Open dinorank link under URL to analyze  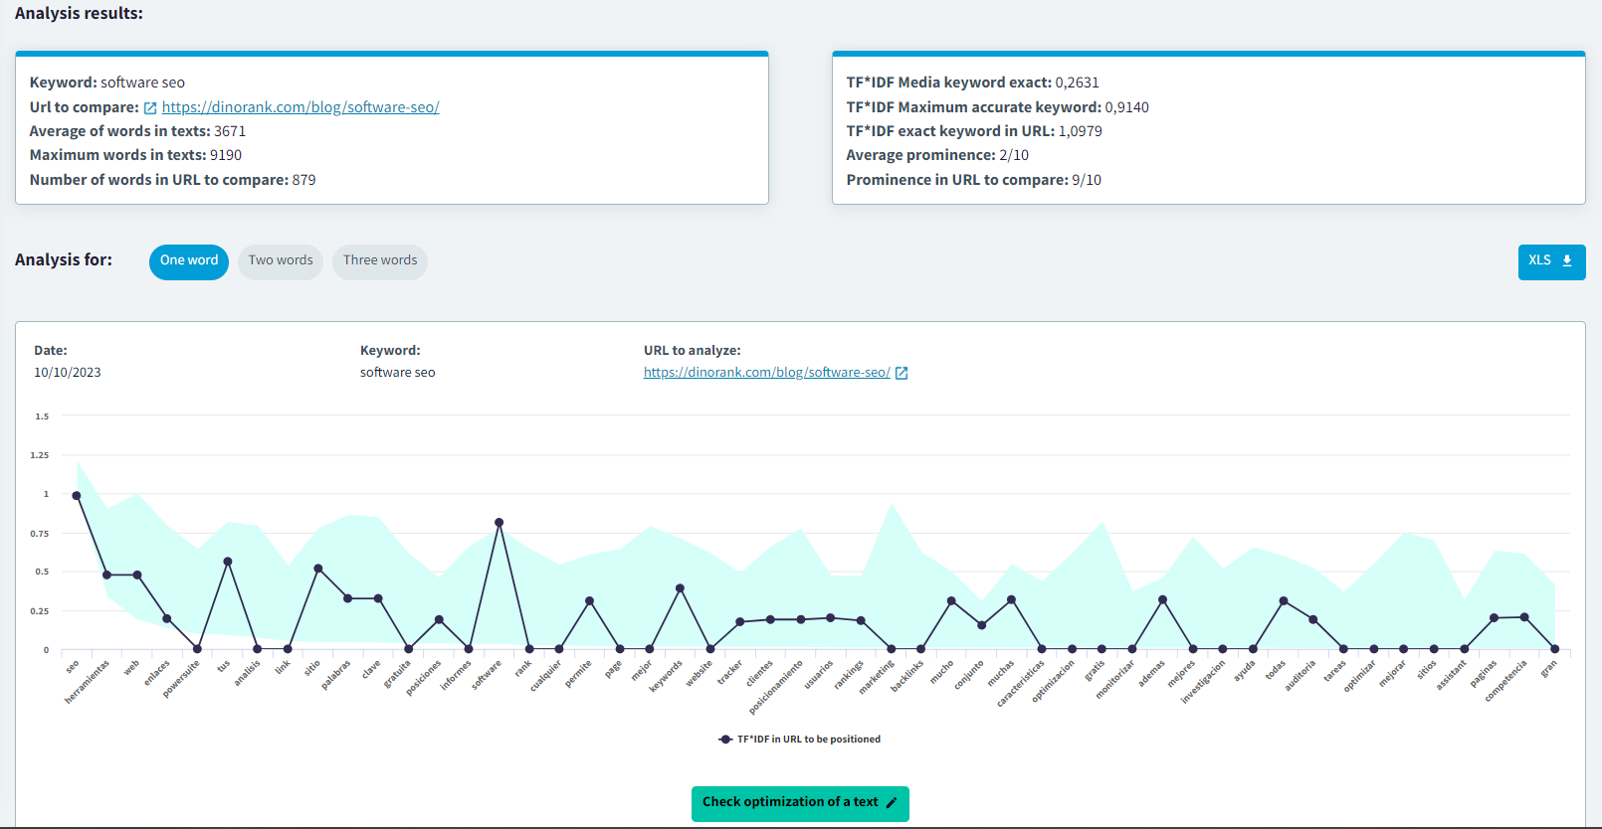(766, 373)
